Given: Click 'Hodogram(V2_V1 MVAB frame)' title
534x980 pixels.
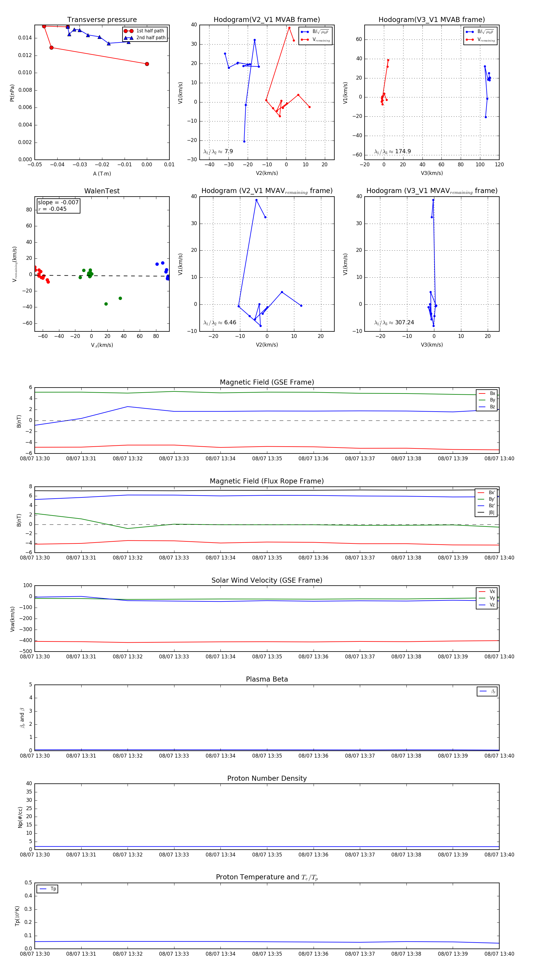Looking at the screenshot, I should pos(267,19).
